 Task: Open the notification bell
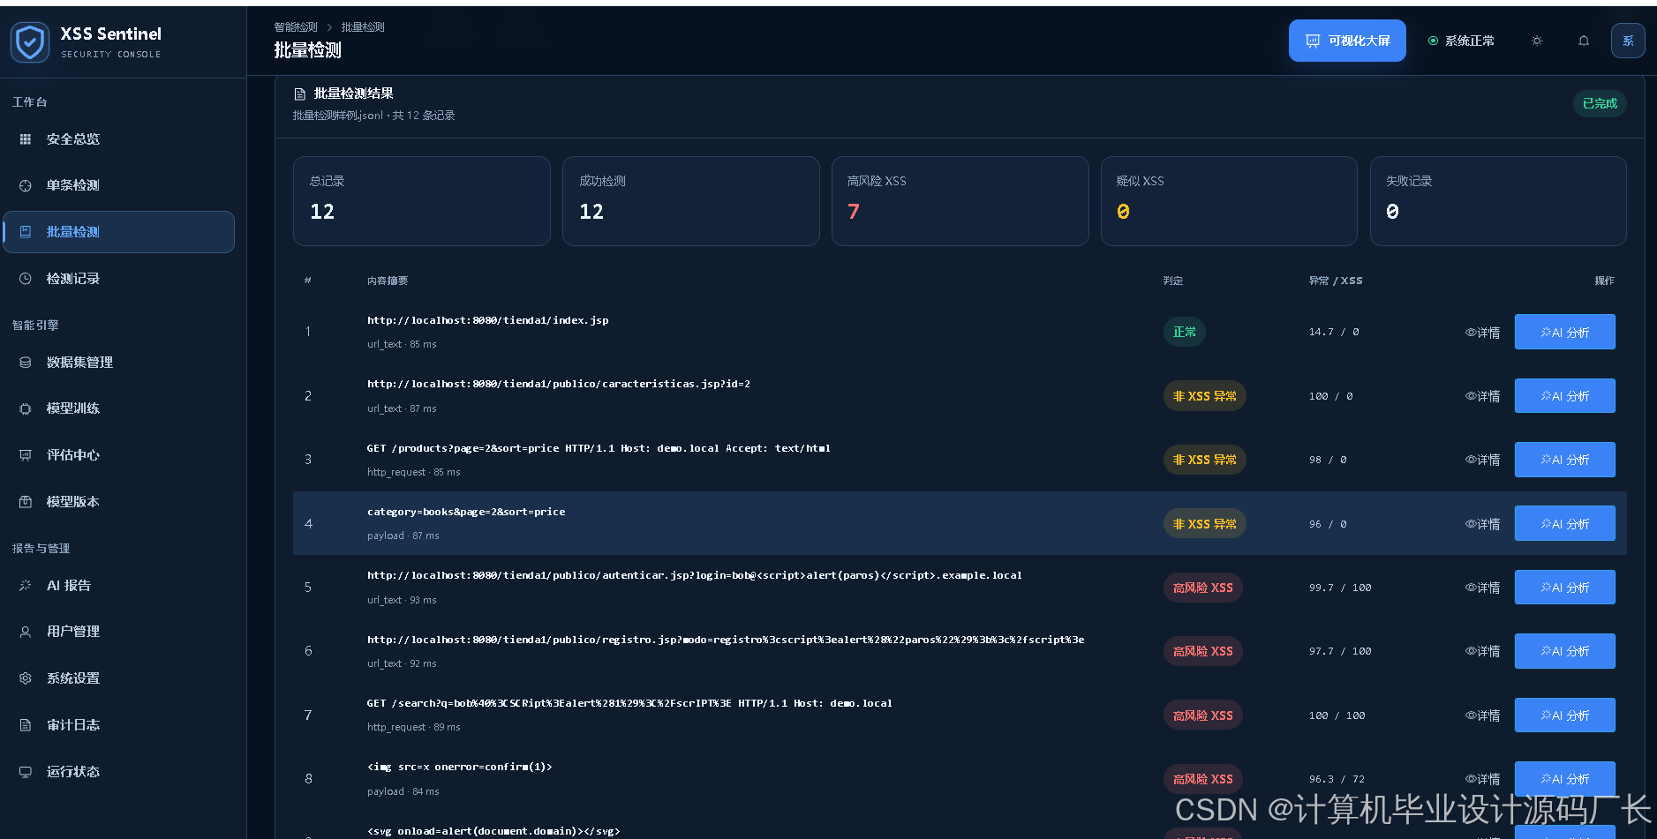point(1584,41)
